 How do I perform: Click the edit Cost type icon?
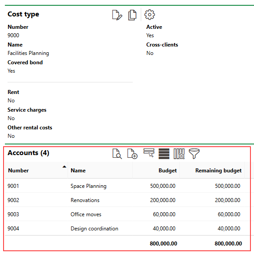(117, 15)
